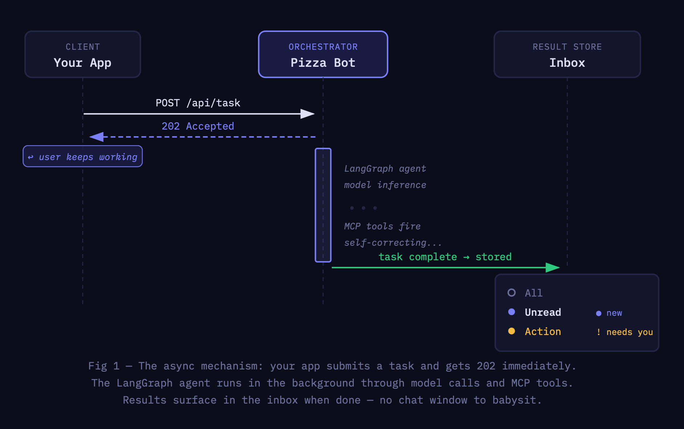Viewport: 684px width, 429px height.
Task: Select the Unread filter label
Action: tap(543, 312)
